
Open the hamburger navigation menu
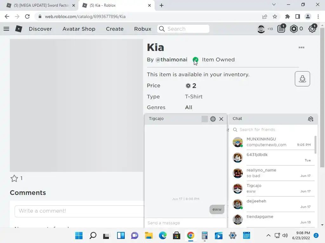(x=6, y=29)
